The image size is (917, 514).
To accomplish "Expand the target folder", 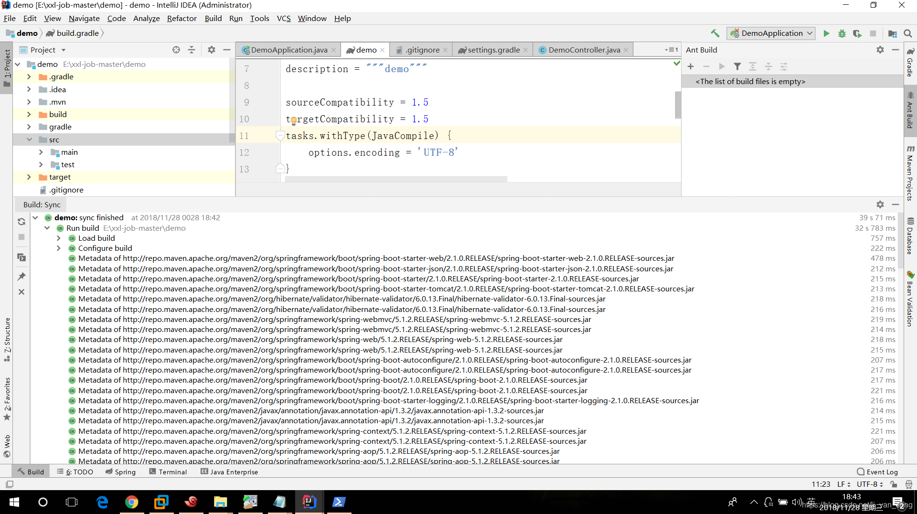I will (x=29, y=177).
